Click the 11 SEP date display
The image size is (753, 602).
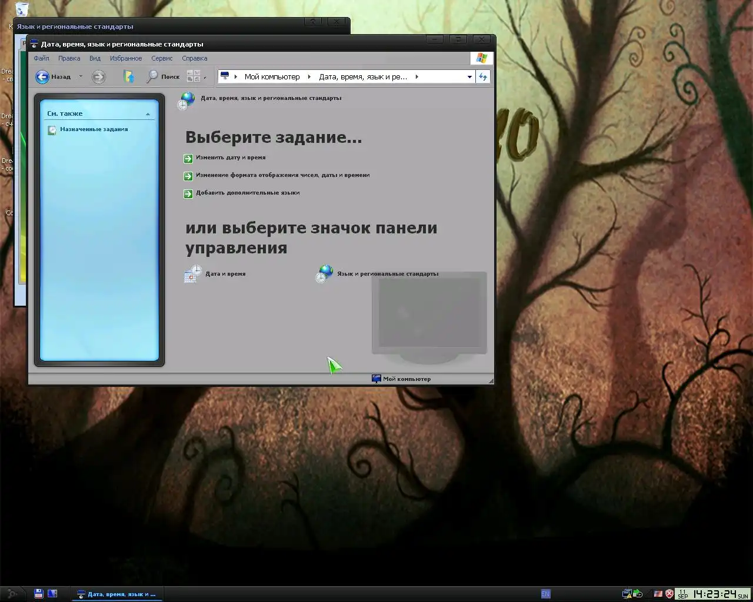click(x=682, y=594)
